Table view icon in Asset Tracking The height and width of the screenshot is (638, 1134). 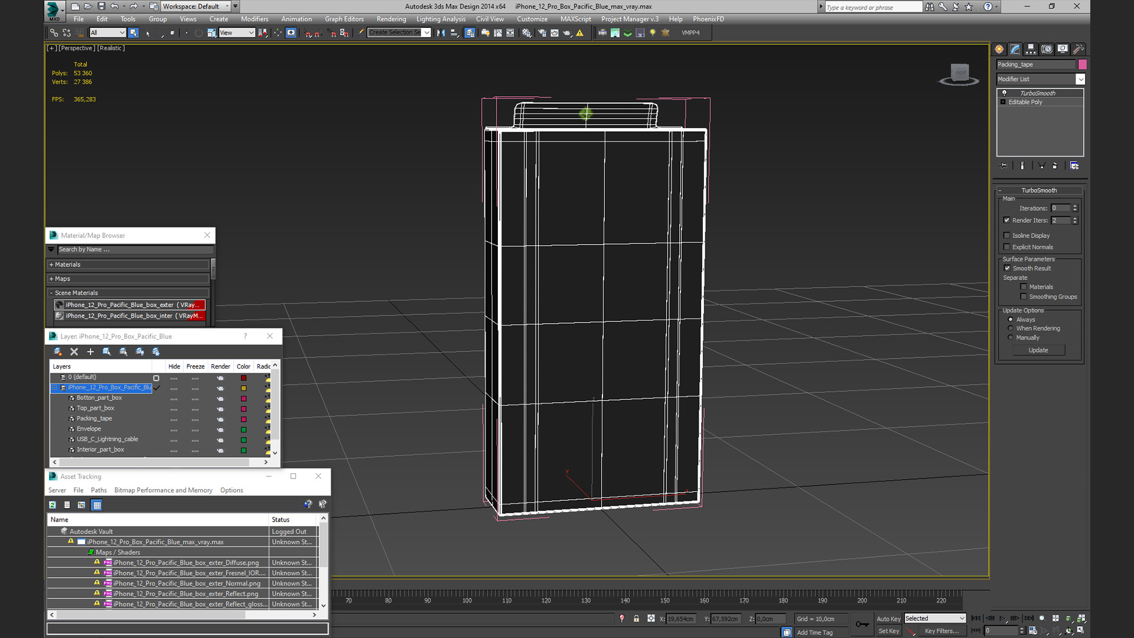point(97,504)
